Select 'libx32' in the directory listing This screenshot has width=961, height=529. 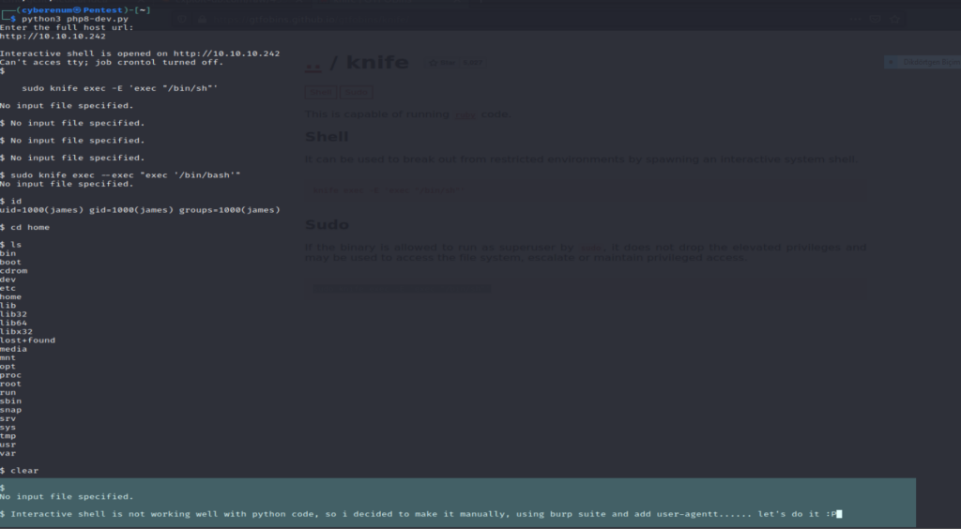click(17, 331)
